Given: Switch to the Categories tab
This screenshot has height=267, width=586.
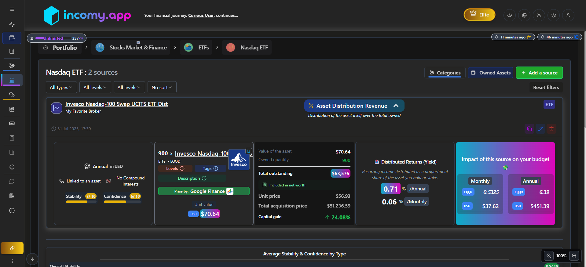Looking at the screenshot, I should click(445, 73).
